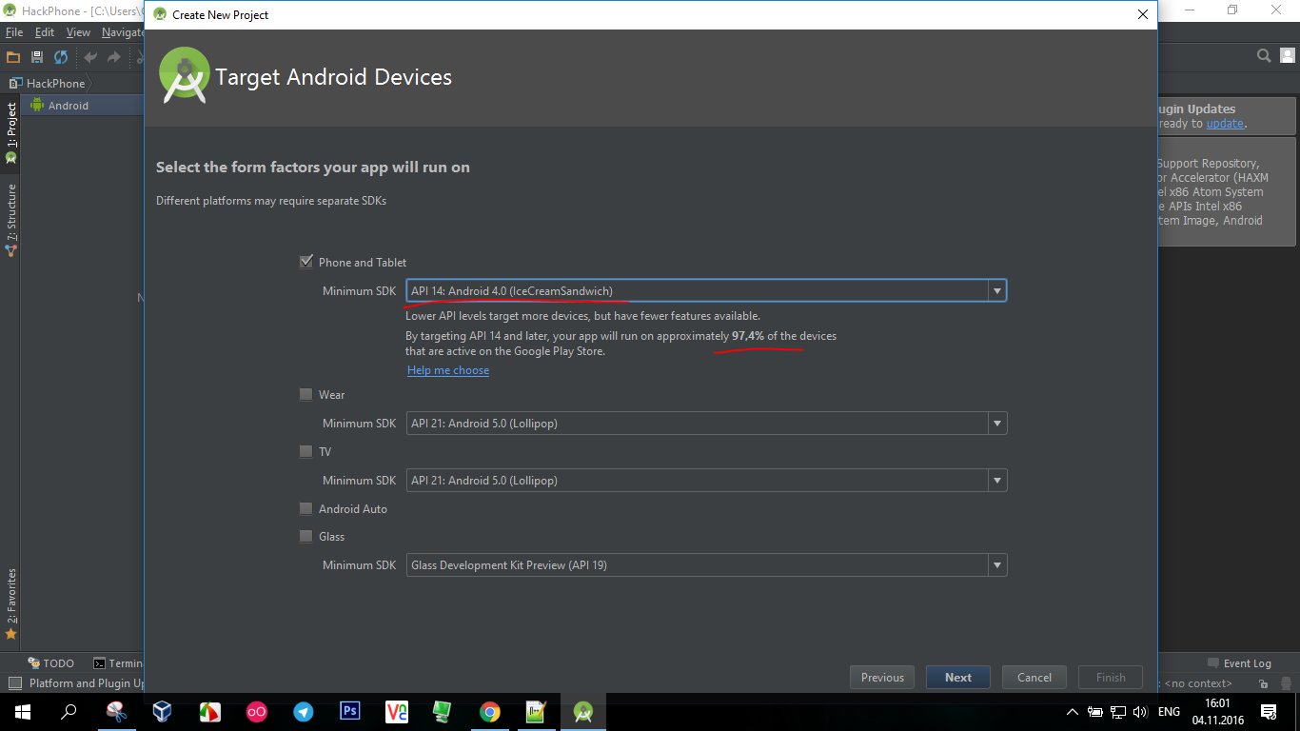Click the "Help me choose" link
Image resolution: width=1300 pixels, height=731 pixels.
pos(447,370)
